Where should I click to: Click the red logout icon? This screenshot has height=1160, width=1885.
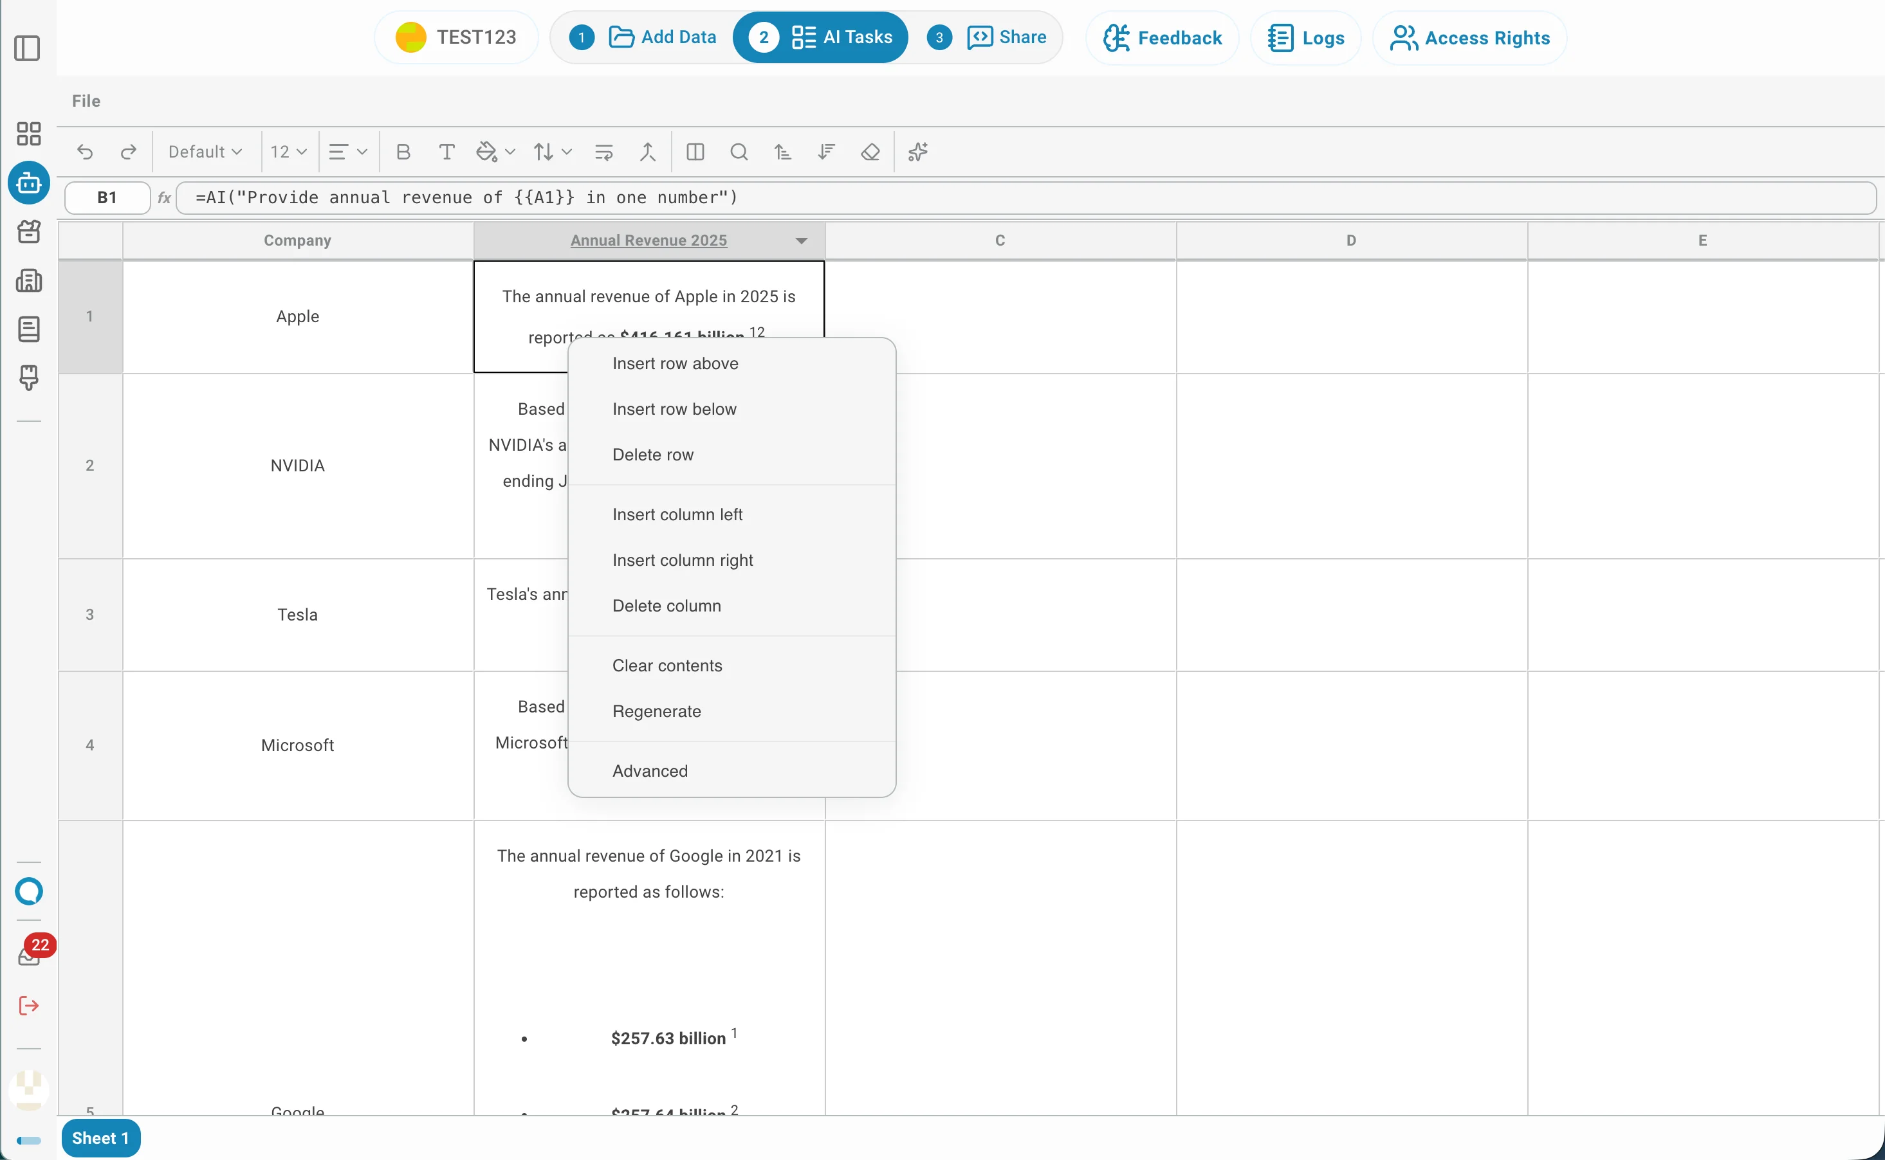click(28, 1006)
